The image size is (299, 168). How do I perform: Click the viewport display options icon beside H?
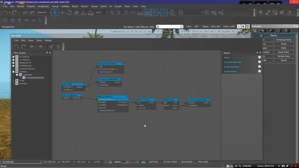(x=248, y=27)
